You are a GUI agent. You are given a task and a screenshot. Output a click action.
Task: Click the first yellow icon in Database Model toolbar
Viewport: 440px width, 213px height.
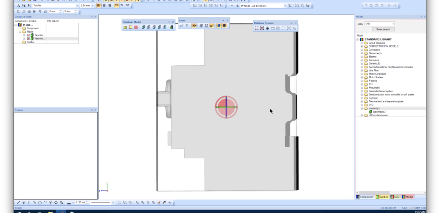pos(125,27)
